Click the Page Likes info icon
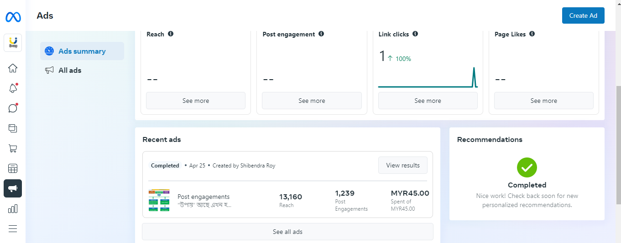The width and height of the screenshot is (621, 243). [x=532, y=34]
